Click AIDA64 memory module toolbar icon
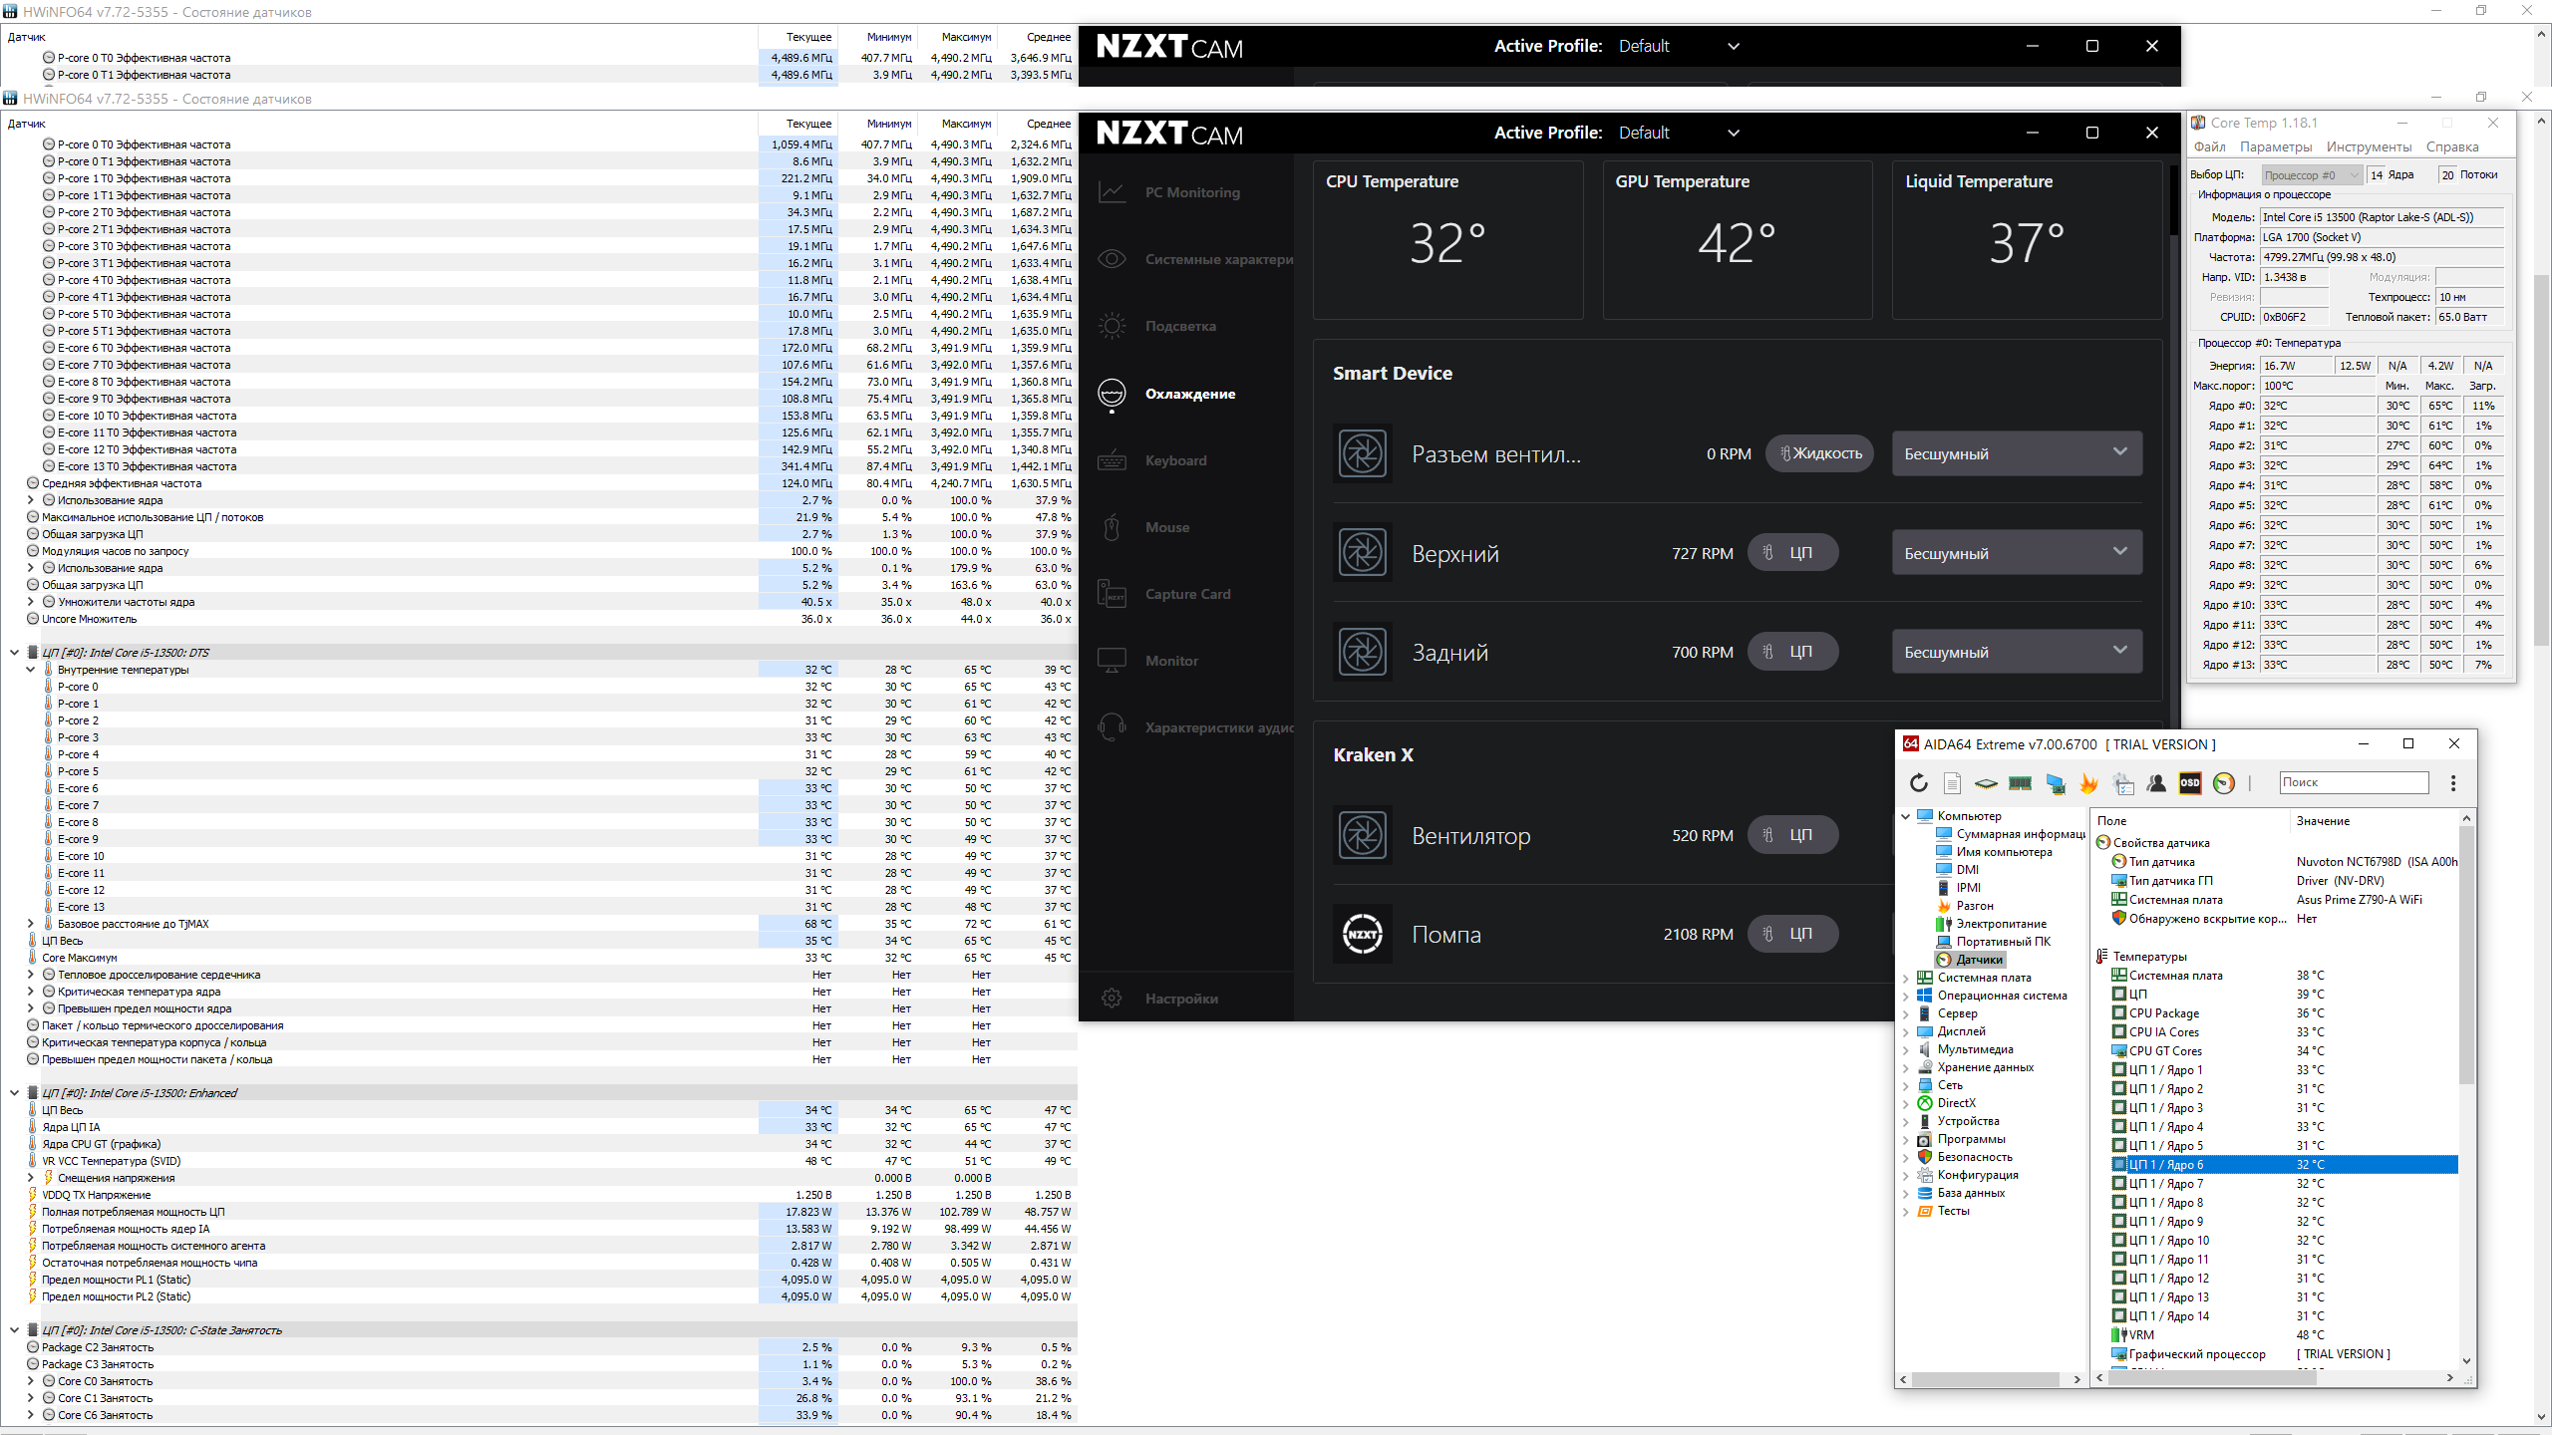The image size is (2552, 1435). [2021, 783]
